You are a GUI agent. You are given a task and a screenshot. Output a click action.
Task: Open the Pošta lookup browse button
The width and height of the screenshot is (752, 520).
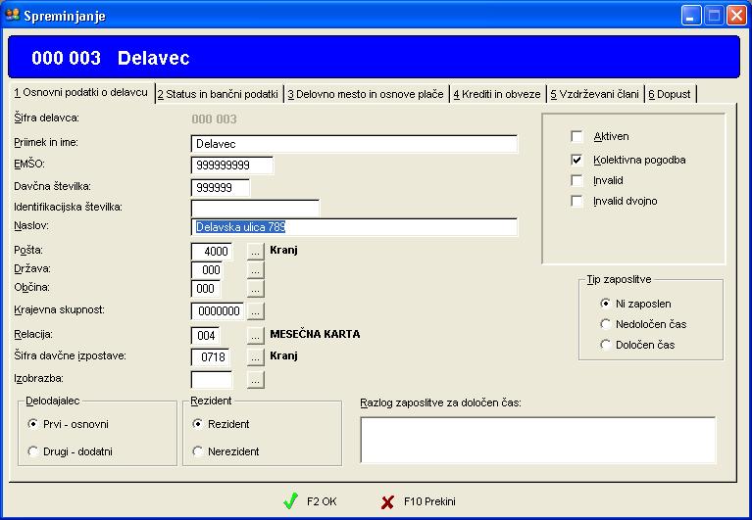pos(256,251)
